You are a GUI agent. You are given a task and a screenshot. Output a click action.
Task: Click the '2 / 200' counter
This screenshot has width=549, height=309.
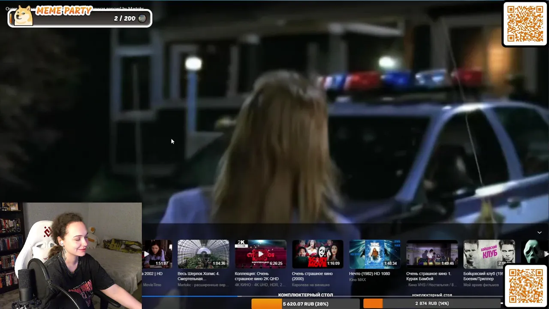click(124, 18)
